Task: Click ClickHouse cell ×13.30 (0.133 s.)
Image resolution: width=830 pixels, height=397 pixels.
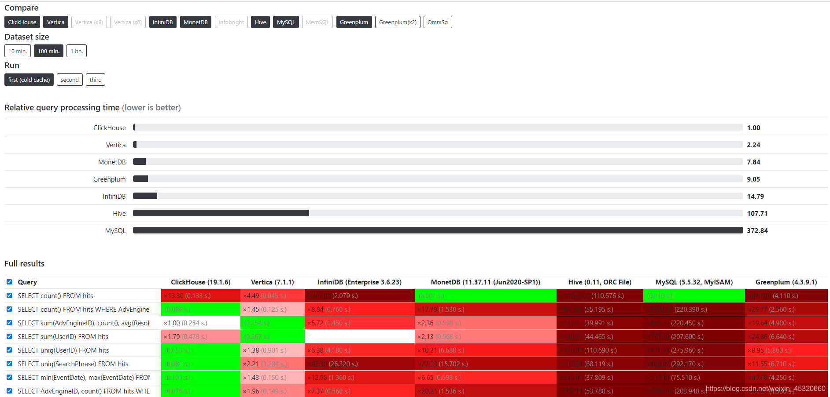Action: (x=201, y=296)
